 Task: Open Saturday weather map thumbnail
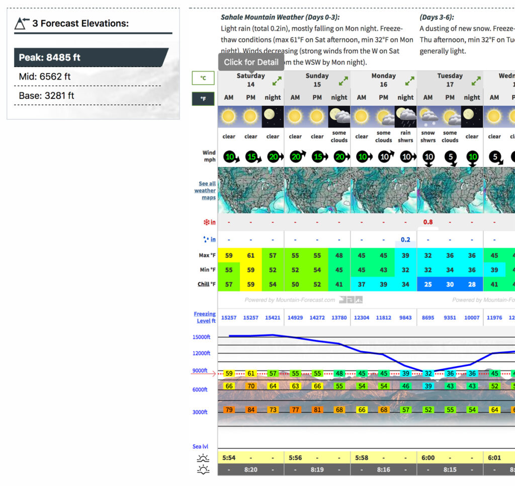251,190
